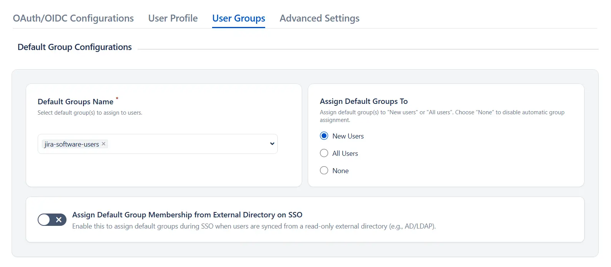Click the Default Group Configurations heading
The width and height of the screenshot is (611, 267).
point(75,47)
